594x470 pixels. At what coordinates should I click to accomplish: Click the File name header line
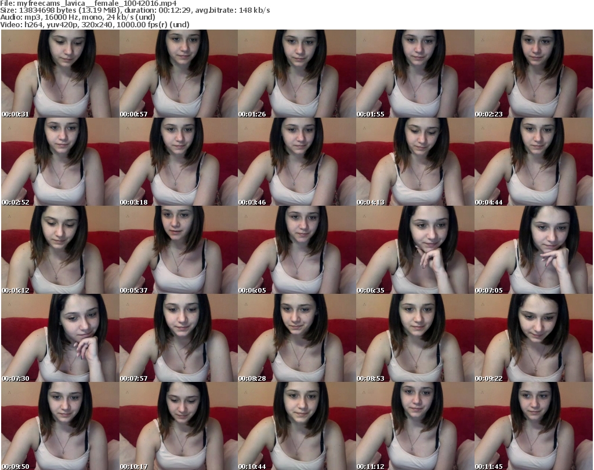click(x=89, y=3)
